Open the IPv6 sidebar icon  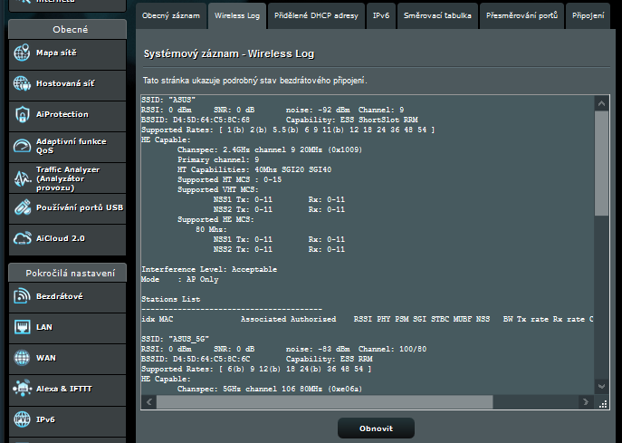(22, 419)
